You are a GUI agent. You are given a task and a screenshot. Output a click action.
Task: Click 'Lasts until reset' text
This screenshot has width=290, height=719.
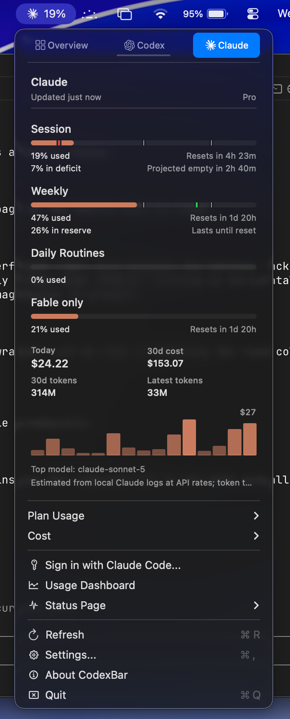[224, 230]
